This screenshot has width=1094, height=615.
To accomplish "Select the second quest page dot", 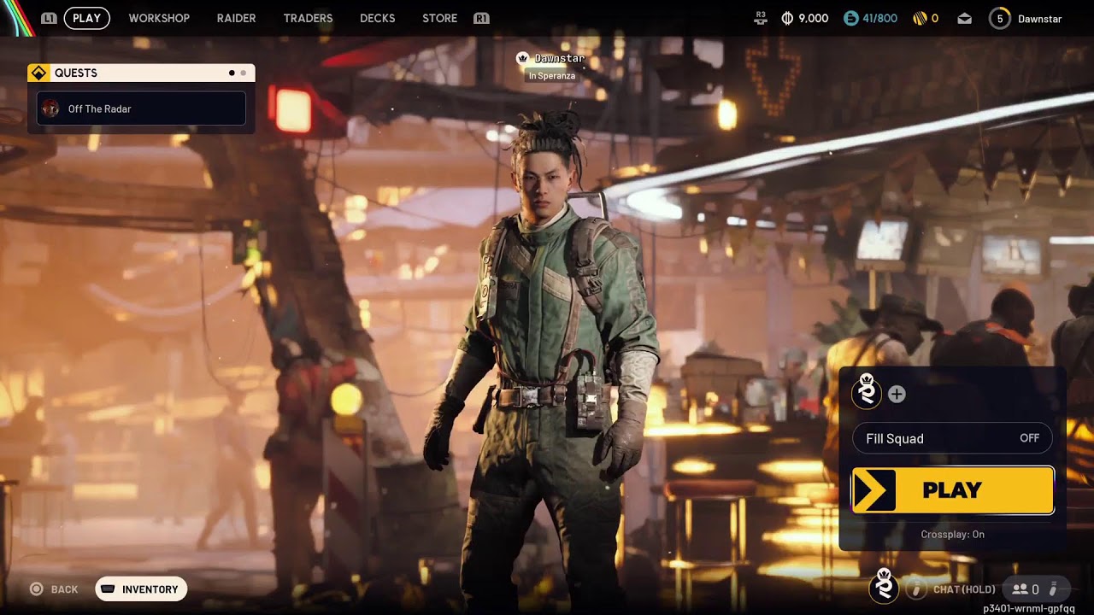I will coord(243,73).
